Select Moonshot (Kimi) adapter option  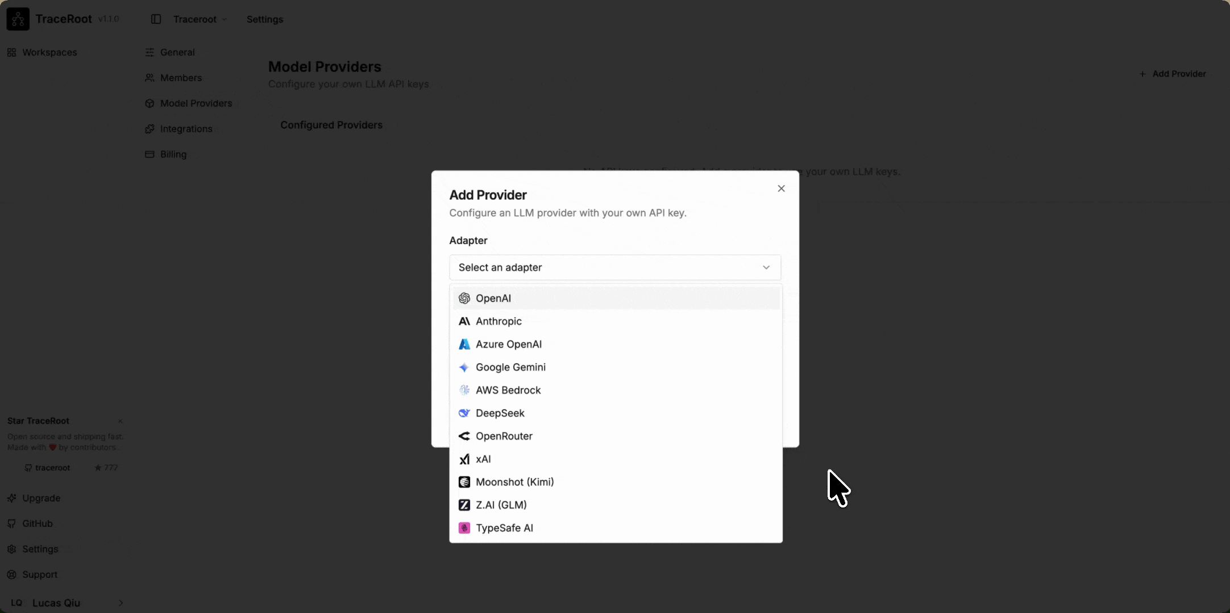(x=616, y=482)
